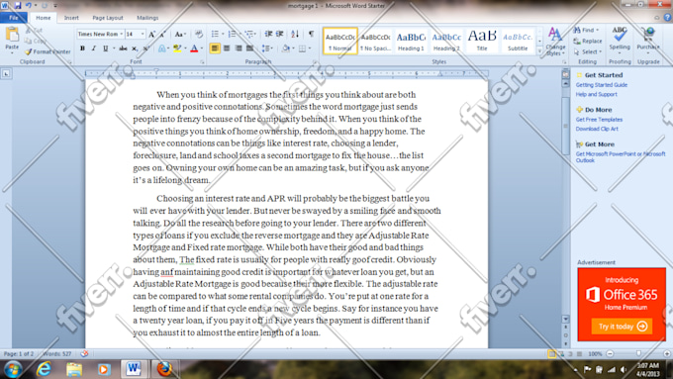
Task: Open the Select dropdown
Action: 588,51
